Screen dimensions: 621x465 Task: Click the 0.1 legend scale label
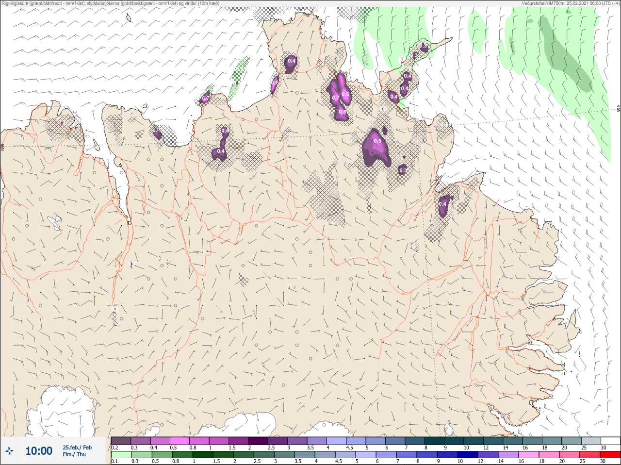tap(114, 462)
